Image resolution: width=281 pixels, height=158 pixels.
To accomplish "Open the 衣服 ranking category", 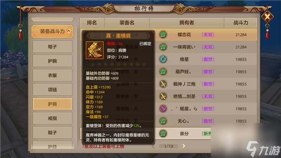I will pos(52,75).
